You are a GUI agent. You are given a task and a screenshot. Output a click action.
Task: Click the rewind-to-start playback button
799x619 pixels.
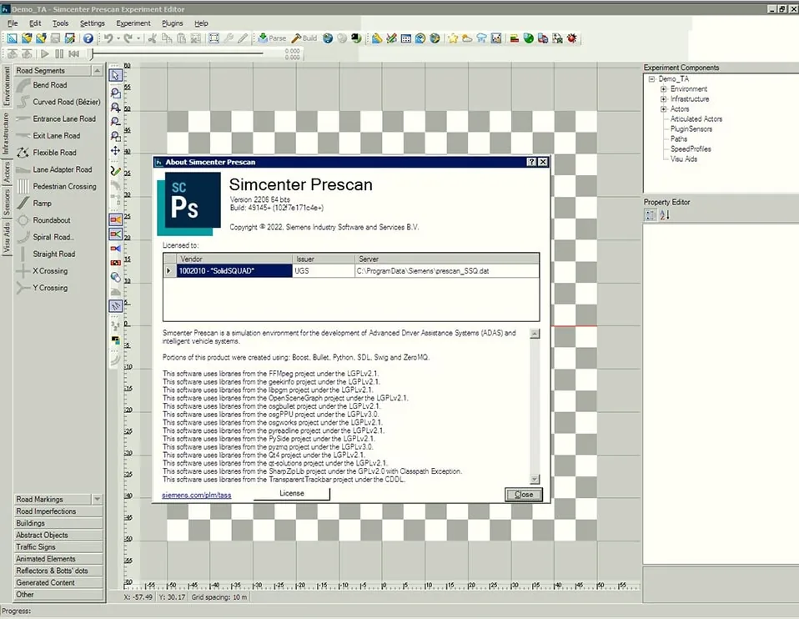point(74,53)
